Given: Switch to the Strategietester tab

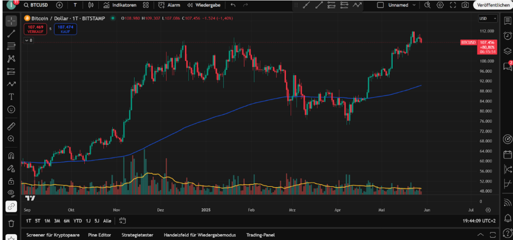Looking at the screenshot, I should click(x=137, y=235).
